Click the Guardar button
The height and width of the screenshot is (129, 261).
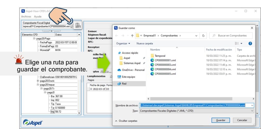click(220, 120)
